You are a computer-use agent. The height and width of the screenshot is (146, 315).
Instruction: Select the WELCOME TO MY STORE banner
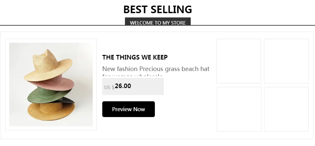158,22
